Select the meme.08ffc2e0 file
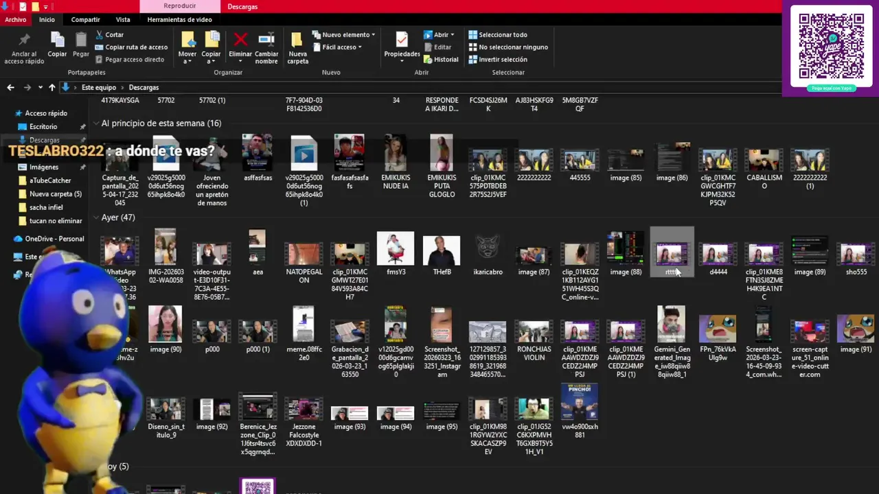This screenshot has width=879, height=494. click(x=304, y=335)
